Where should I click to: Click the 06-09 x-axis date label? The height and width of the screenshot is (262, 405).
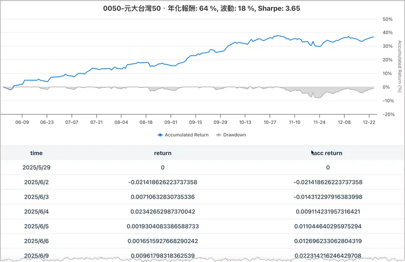[x=22, y=122]
